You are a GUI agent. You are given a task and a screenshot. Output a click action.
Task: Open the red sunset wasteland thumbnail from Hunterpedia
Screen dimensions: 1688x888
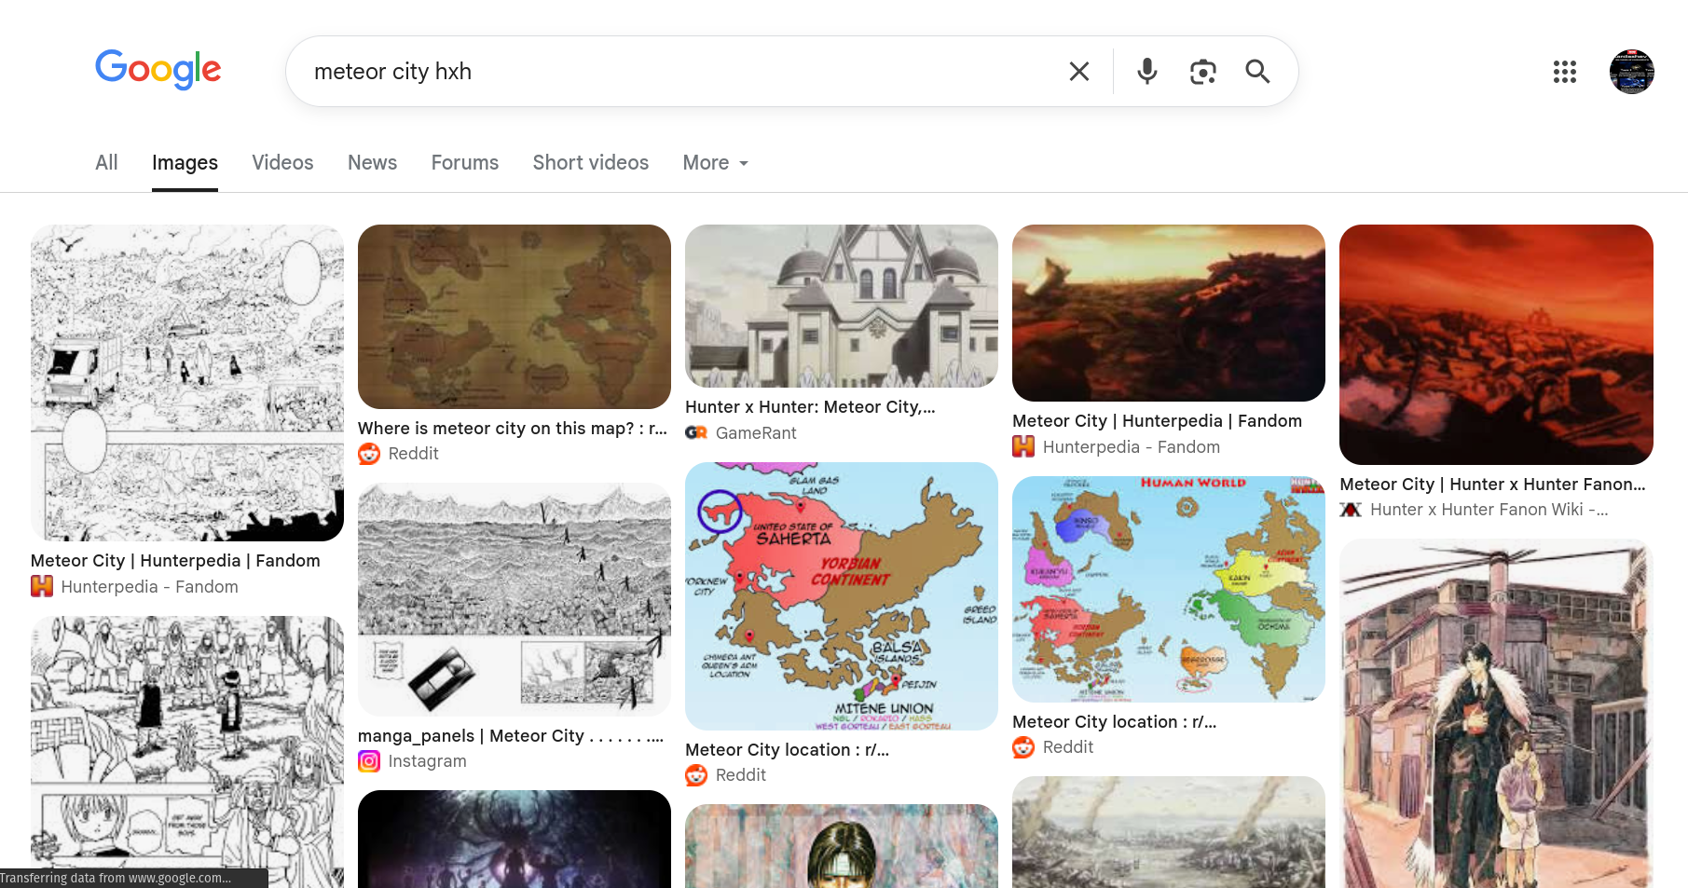point(1169,313)
